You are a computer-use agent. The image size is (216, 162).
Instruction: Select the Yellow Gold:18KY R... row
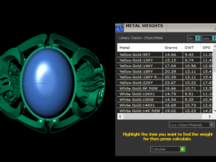[x=165, y=77]
